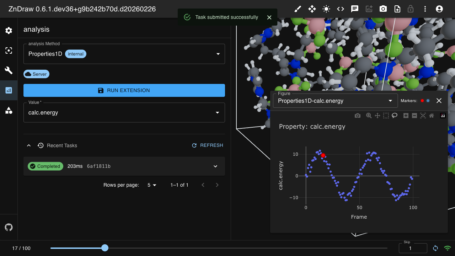Reset plot axes with the home icon
This screenshot has height=256, width=455.
pos(431,115)
